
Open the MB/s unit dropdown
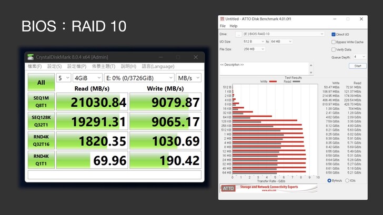coord(188,78)
